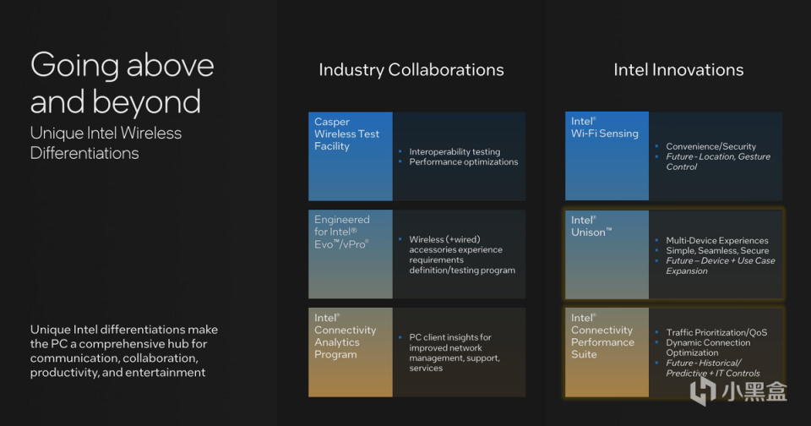Select the "PC client insights" bullet text

(454, 352)
